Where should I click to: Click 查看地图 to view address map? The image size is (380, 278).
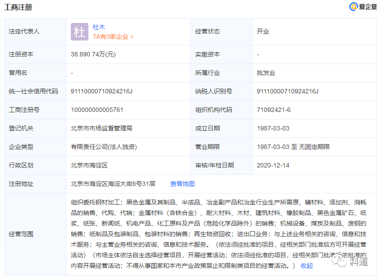(x=183, y=184)
